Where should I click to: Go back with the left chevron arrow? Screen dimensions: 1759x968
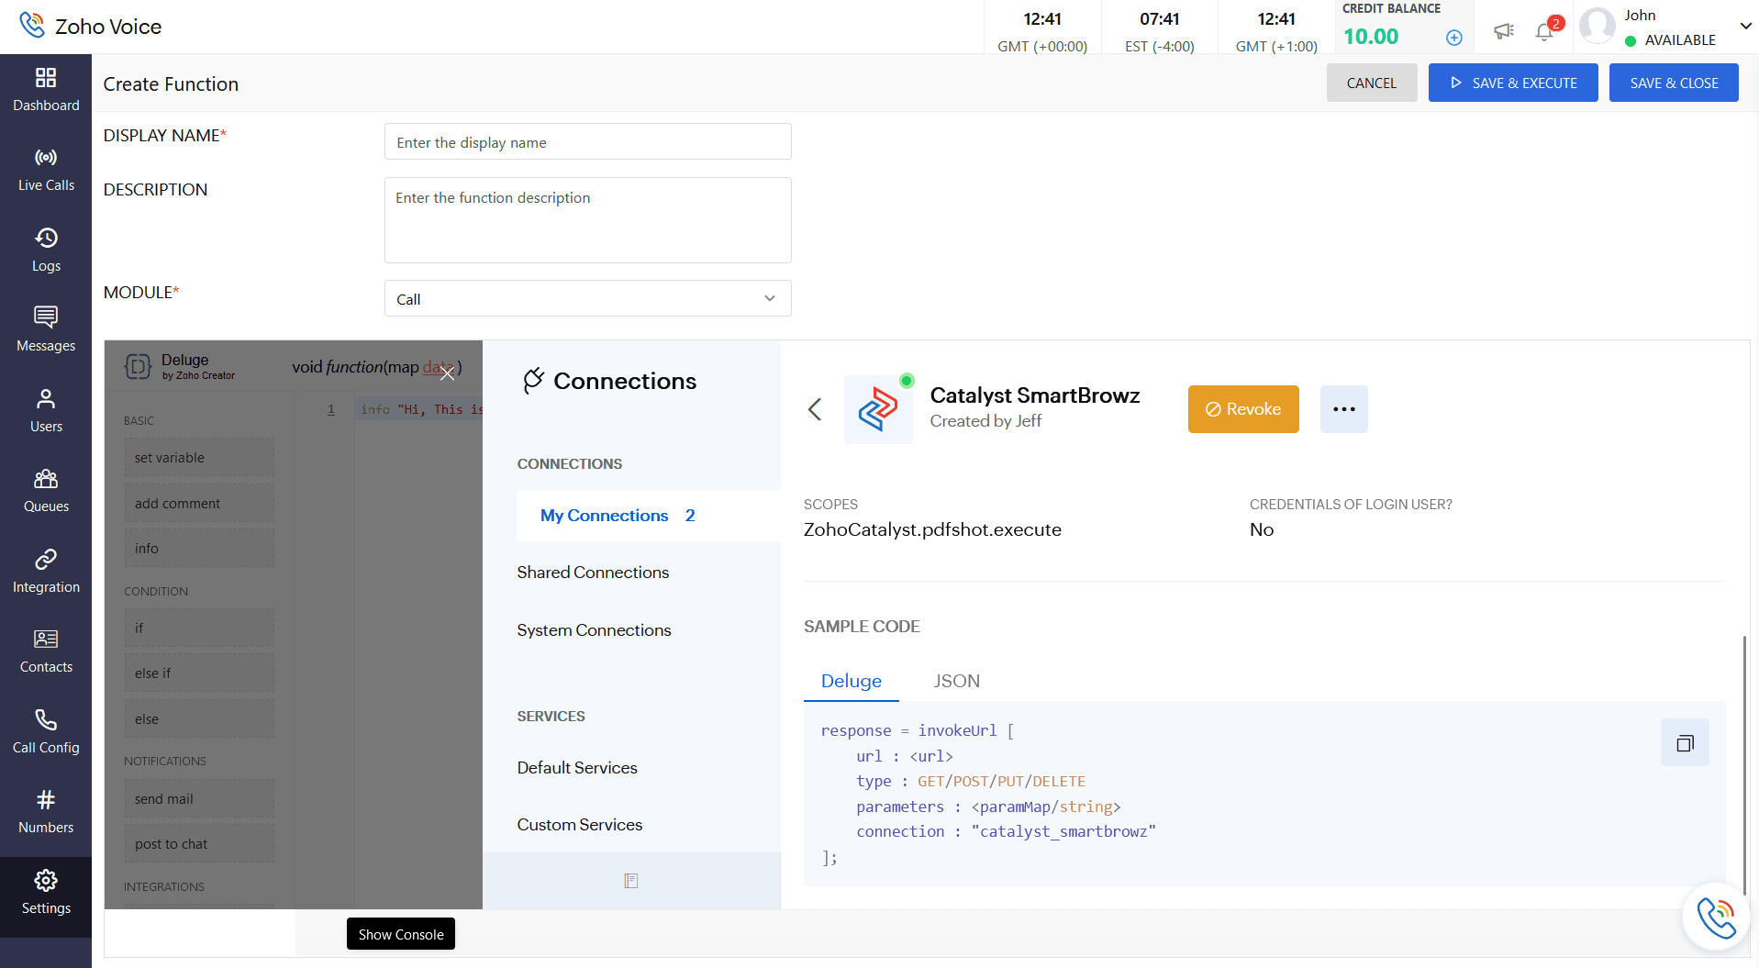[815, 409]
